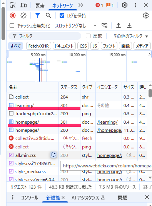
Task: Select the すべて filter chip
Action: (x=15, y=46)
